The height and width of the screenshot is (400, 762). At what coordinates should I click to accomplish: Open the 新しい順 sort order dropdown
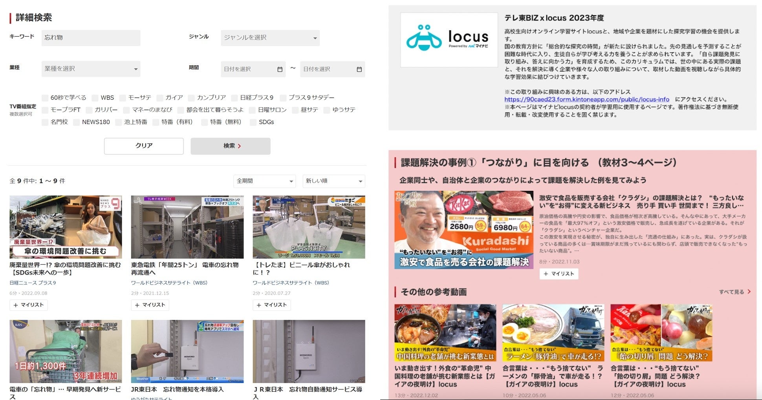pos(334,181)
